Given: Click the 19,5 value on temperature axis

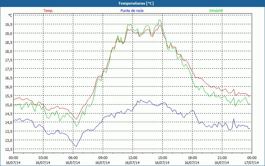Looking at the screenshot, I should coord(9,24).
